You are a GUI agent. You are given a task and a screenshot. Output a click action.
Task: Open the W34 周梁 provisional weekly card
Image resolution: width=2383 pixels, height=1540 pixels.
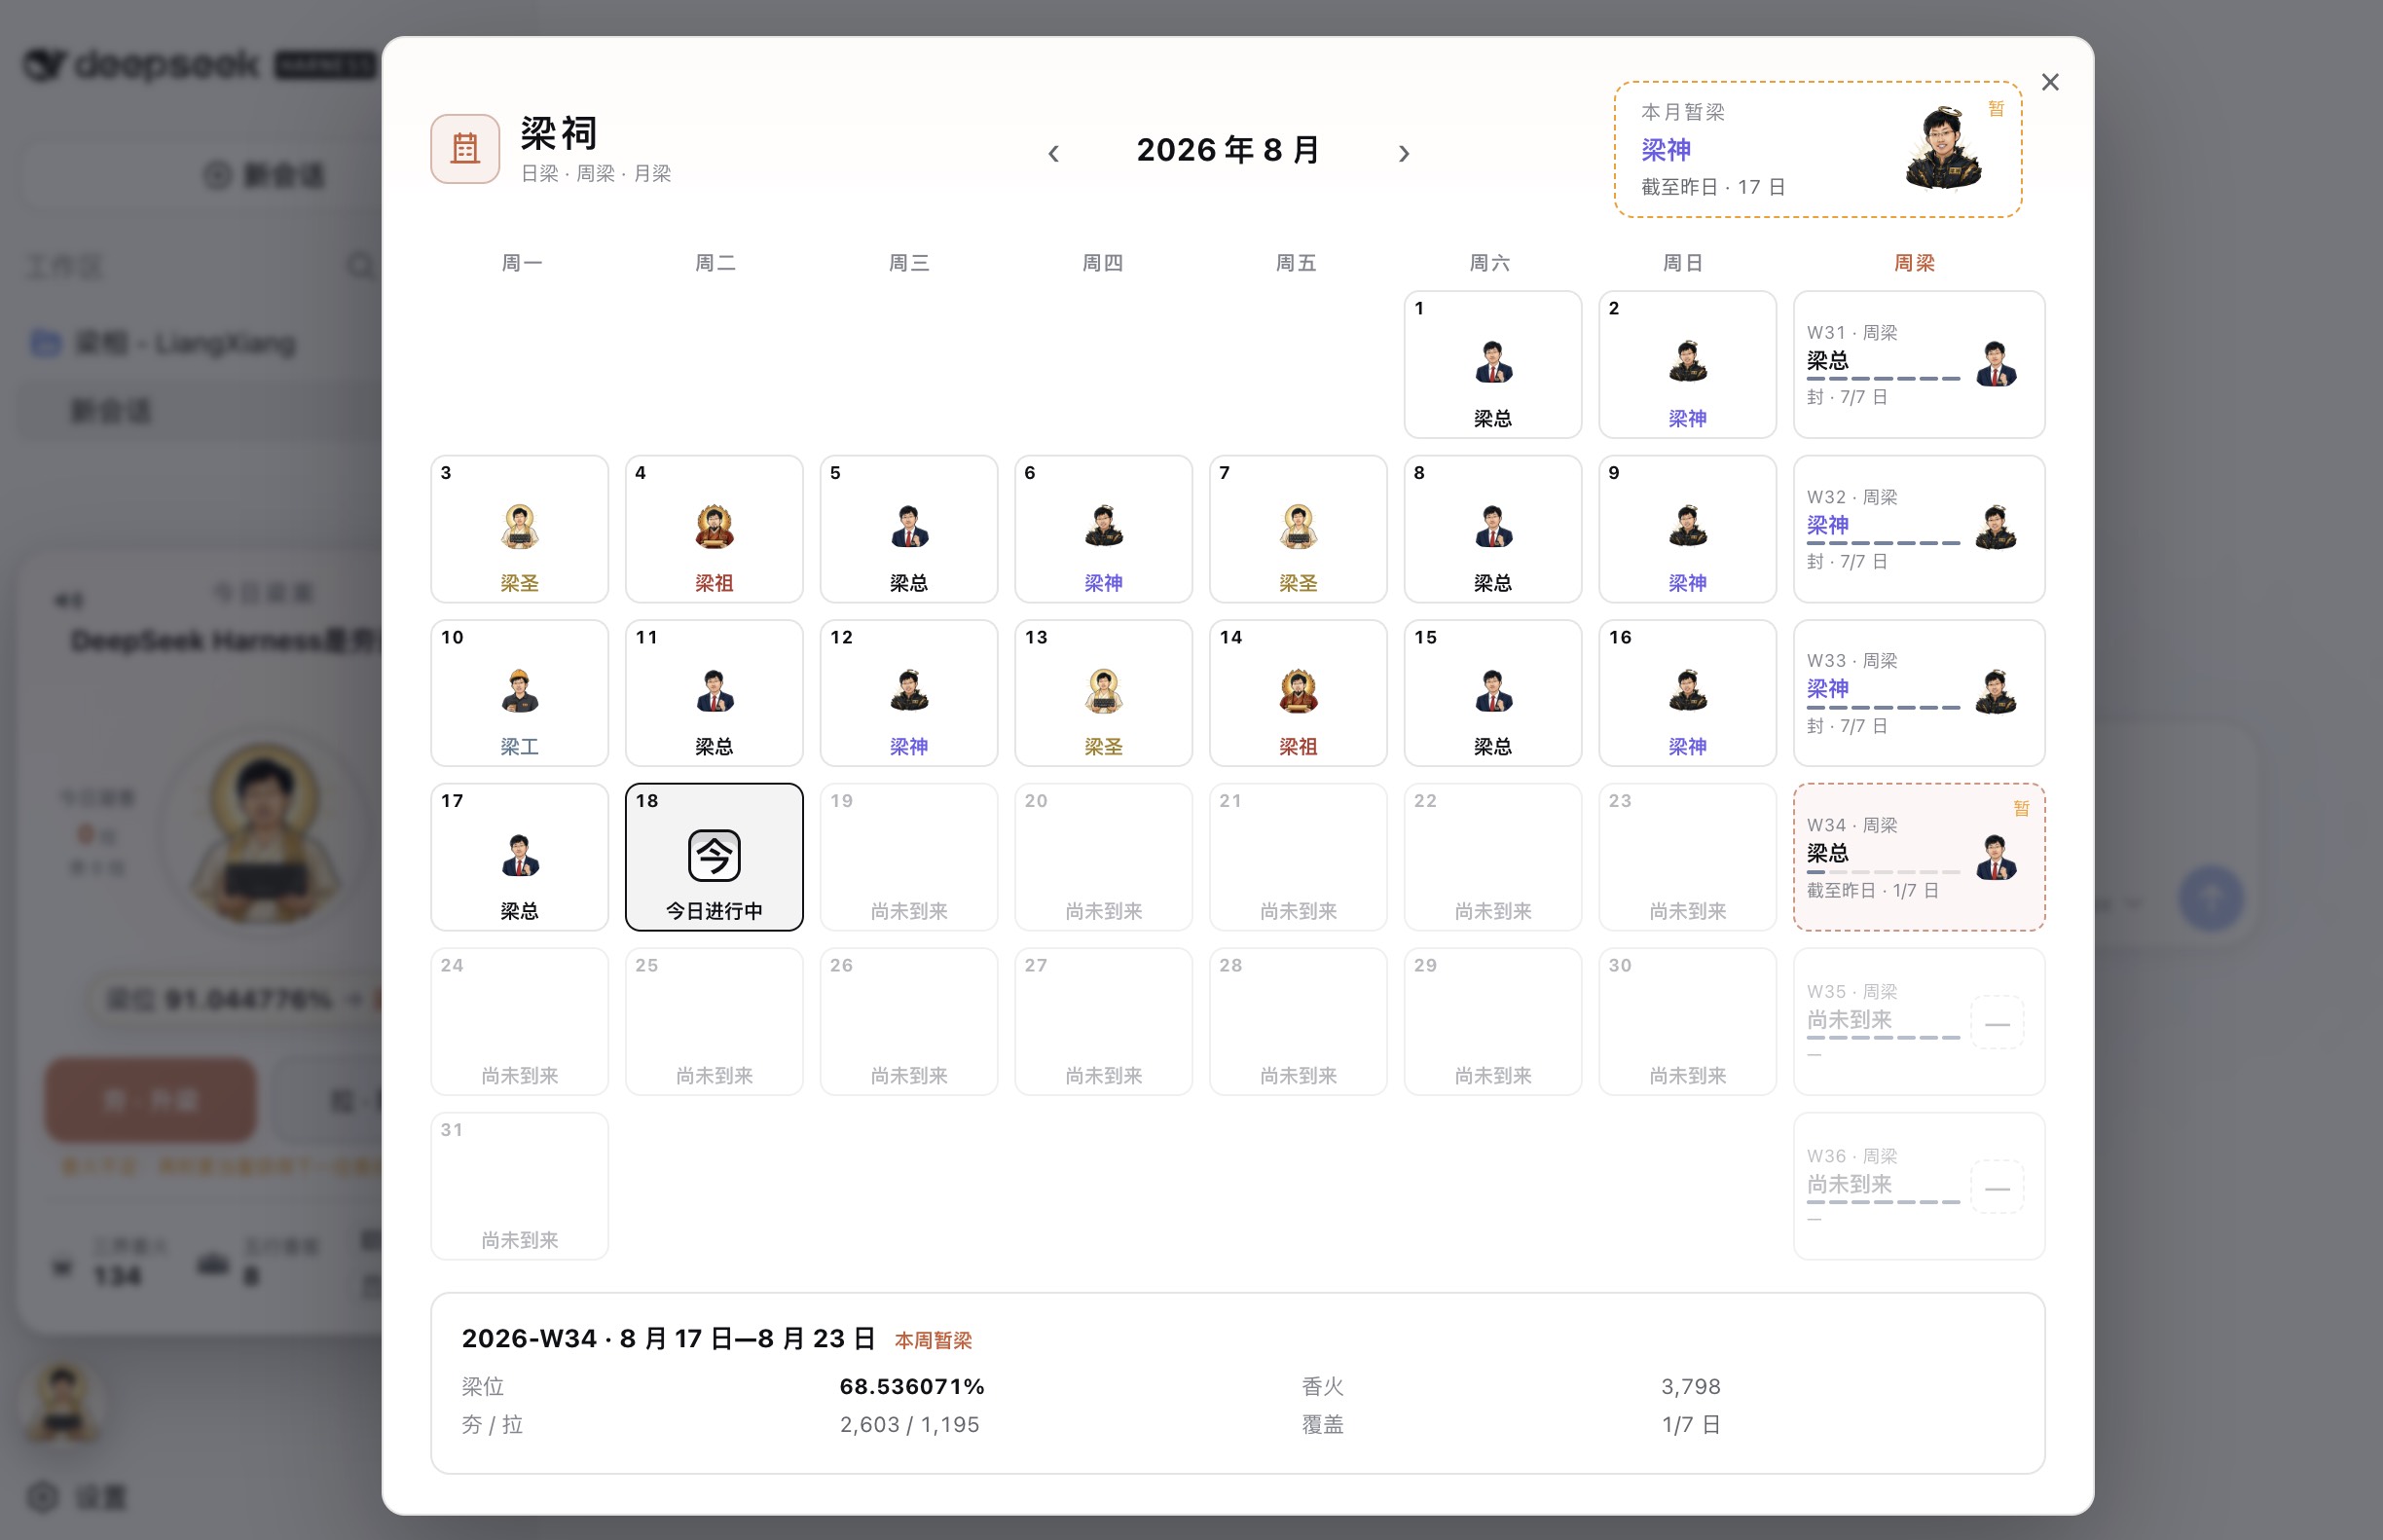pyautogui.click(x=1919, y=857)
